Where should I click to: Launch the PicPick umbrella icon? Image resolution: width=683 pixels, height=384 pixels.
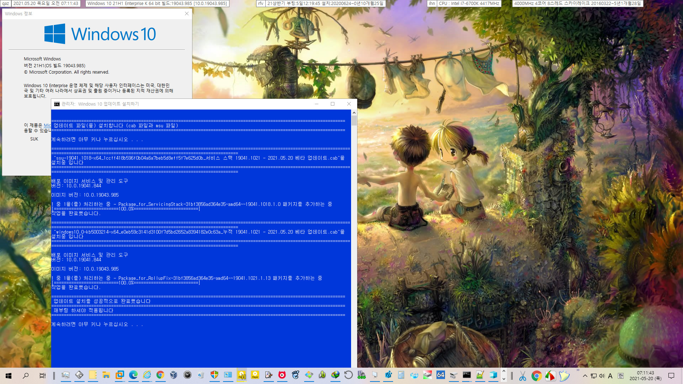coord(550,376)
